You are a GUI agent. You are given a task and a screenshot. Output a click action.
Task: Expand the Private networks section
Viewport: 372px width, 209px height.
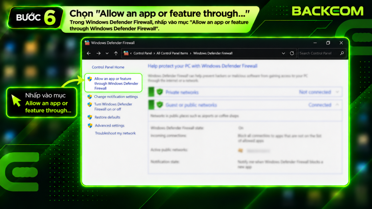[337, 92]
